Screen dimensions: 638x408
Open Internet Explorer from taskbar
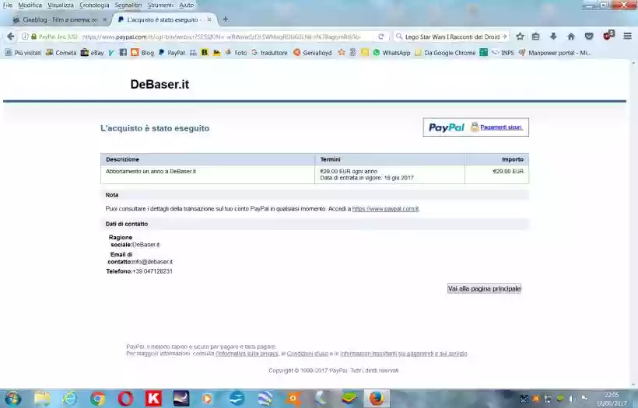coord(69,398)
